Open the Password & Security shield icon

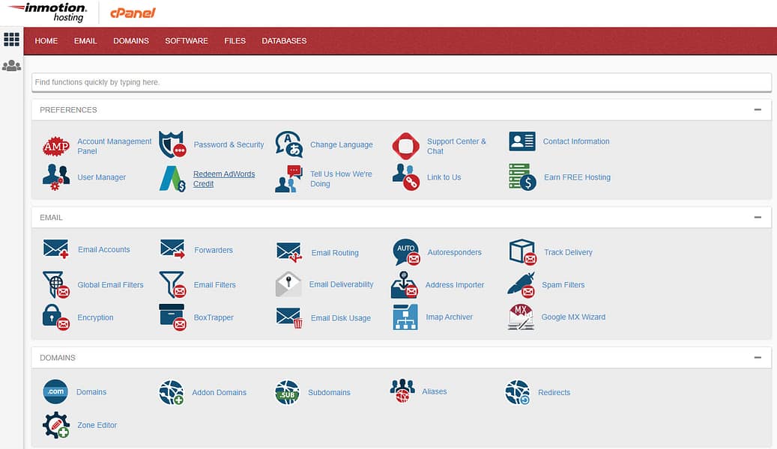pyautogui.click(x=172, y=144)
